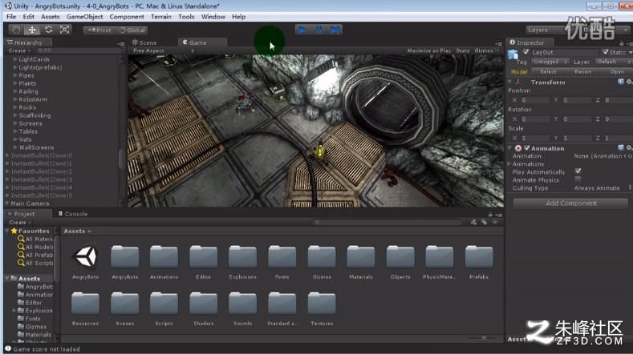Expand the LightCards hierarchy item
The height and width of the screenshot is (354, 633).
[x=15, y=59]
